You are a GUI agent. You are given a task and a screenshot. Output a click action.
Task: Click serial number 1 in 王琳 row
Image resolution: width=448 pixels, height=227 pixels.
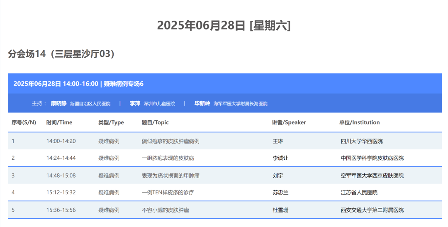[13, 141]
